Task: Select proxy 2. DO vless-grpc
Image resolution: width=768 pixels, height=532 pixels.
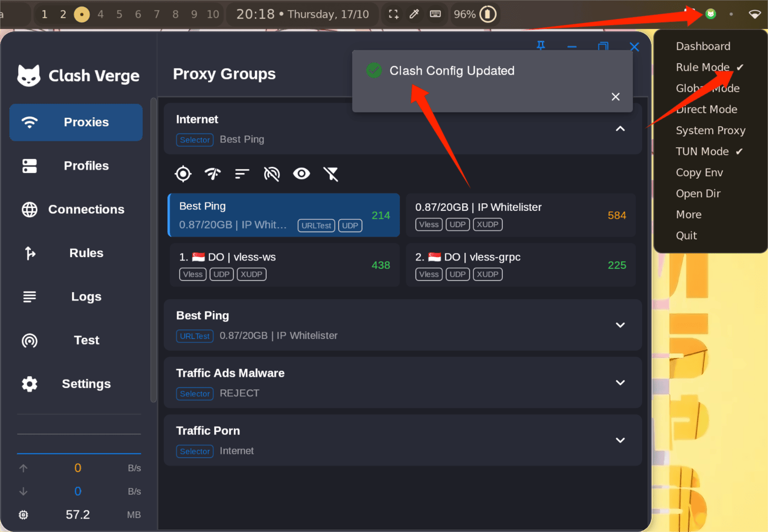Action: 521,265
